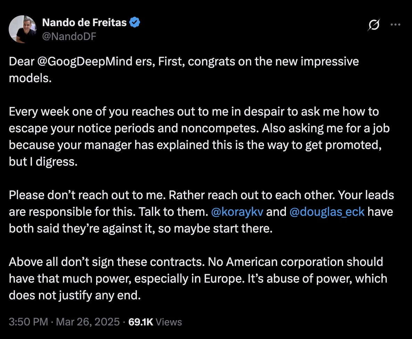Click the text "does not justify any end."
Image resolution: width=412 pixels, height=339 pixels.
(75, 295)
